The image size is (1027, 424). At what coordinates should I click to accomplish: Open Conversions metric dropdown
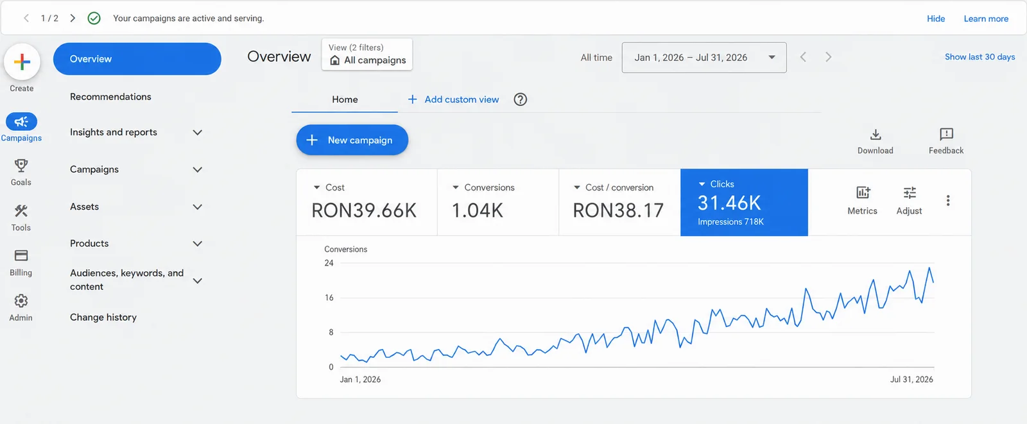pos(456,187)
